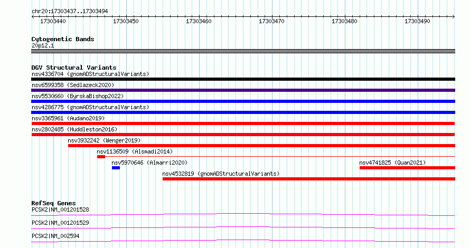Image resolution: width=470 pixels, height=248 pixels.
Task: Select the red nsv3365961 variant bar
Action: pos(243,123)
